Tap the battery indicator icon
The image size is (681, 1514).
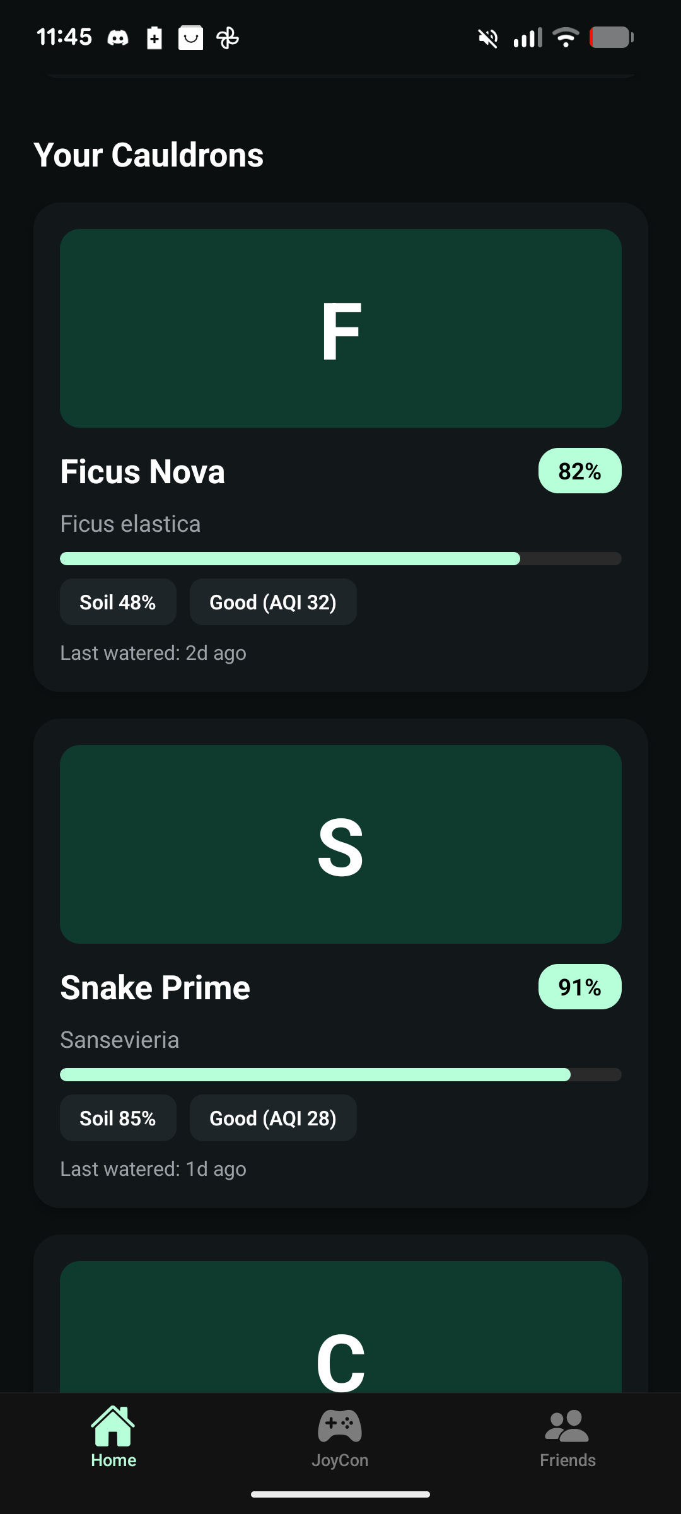tap(612, 38)
